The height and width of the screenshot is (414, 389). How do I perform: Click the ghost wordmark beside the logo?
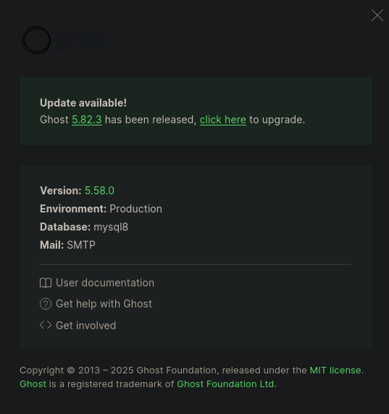(81, 40)
